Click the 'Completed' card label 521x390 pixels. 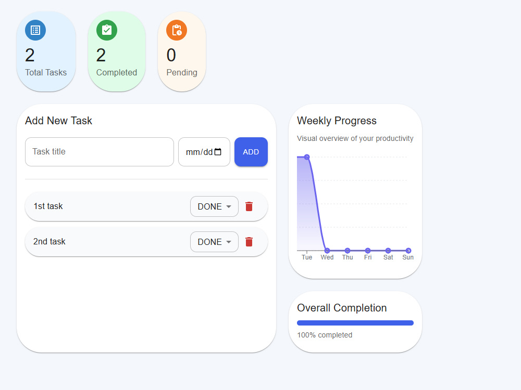point(117,72)
